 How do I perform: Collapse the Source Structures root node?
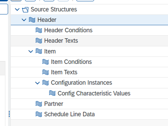[x=17, y=10]
